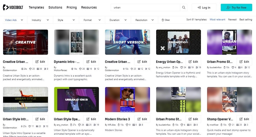The width and height of the screenshot is (256, 137).
Task: Click the Videobolt logo
Action: pyautogui.click(x=13, y=7)
